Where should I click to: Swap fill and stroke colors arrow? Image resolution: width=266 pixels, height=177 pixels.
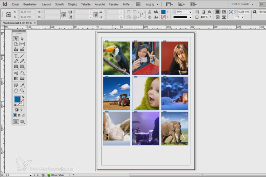(x=23, y=97)
